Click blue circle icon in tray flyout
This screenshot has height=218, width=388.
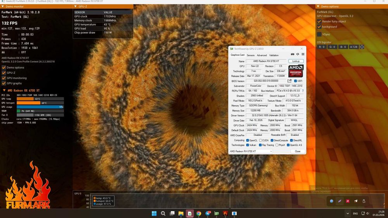pos(332,201)
